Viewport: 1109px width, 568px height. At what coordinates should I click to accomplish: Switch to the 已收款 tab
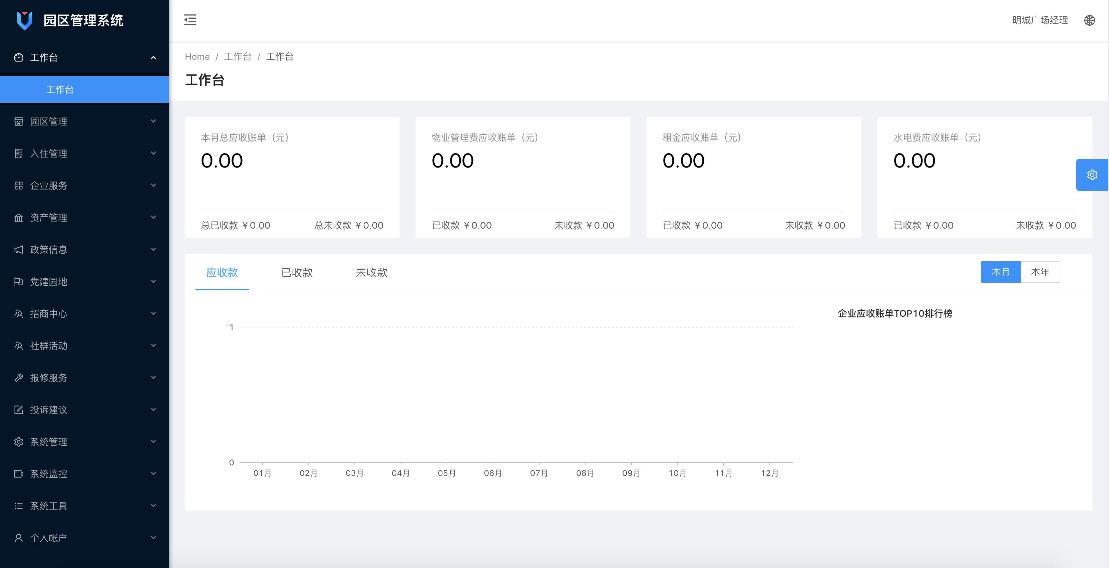pos(297,273)
